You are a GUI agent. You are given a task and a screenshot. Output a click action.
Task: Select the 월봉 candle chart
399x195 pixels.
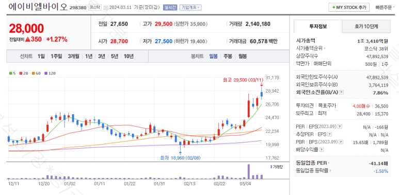point(243,56)
